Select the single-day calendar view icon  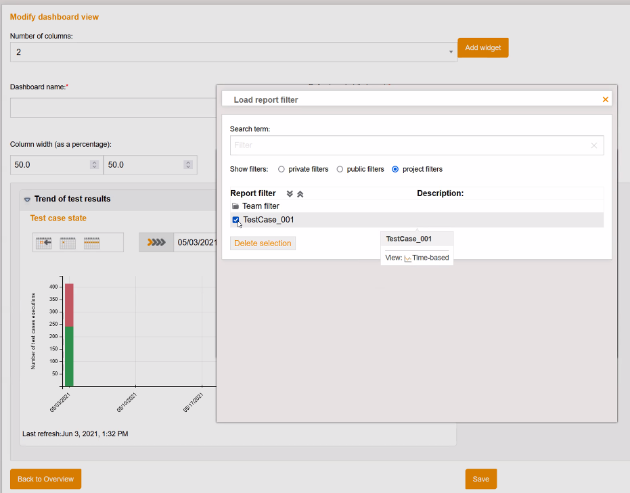coord(68,242)
